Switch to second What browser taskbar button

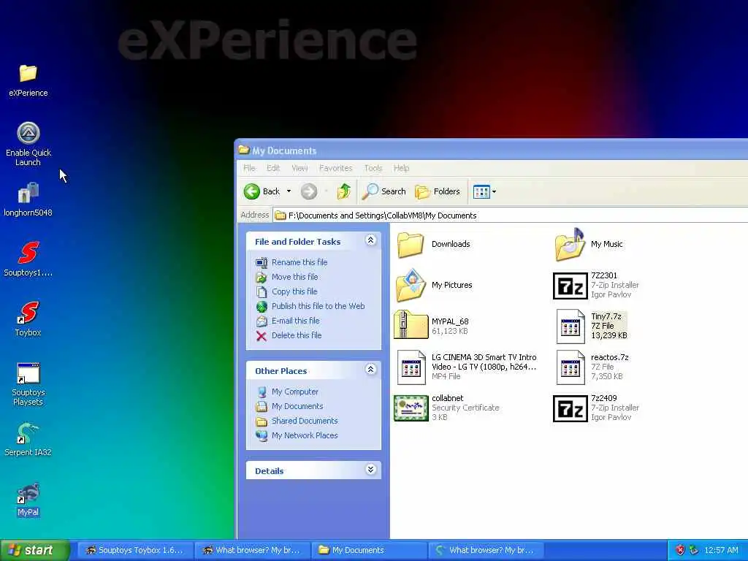[486, 550]
